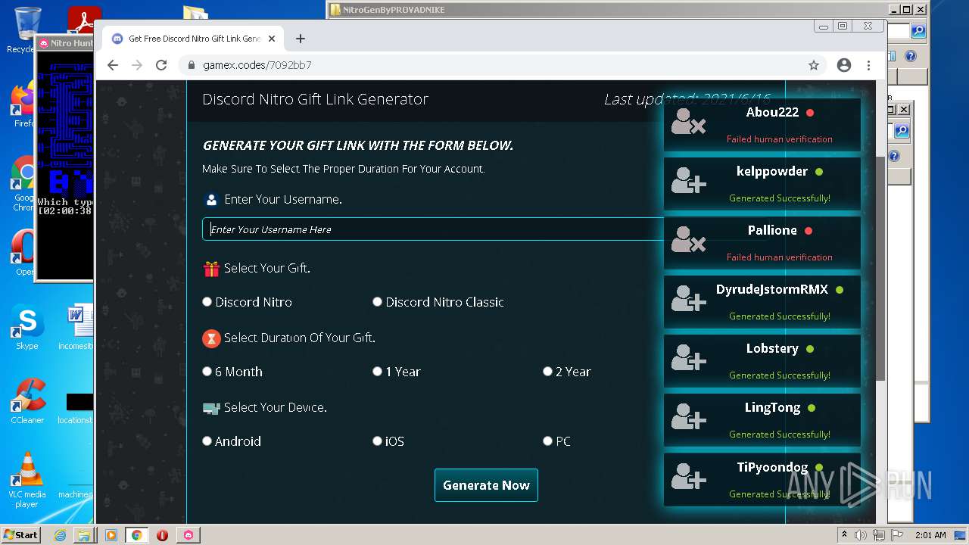Click the Generate Now button
The height and width of the screenshot is (545, 969).
486,485
